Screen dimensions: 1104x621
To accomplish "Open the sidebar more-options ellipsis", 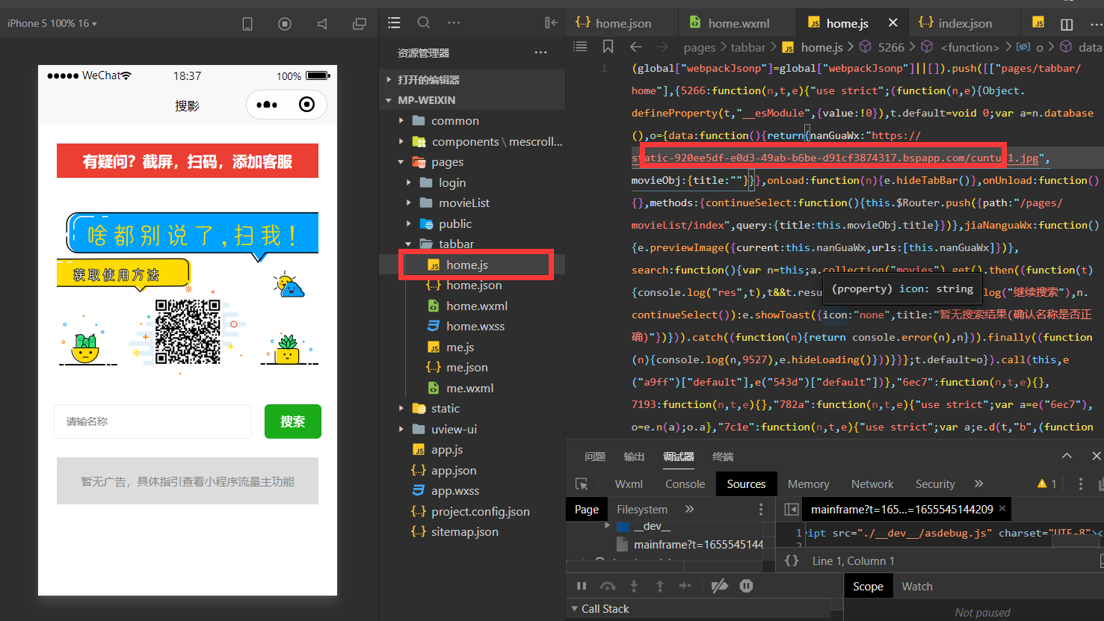I will 454,23.
